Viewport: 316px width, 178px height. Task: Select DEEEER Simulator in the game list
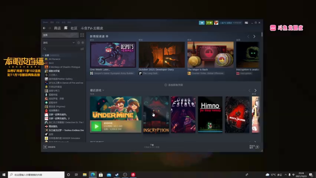click(62, 138)
